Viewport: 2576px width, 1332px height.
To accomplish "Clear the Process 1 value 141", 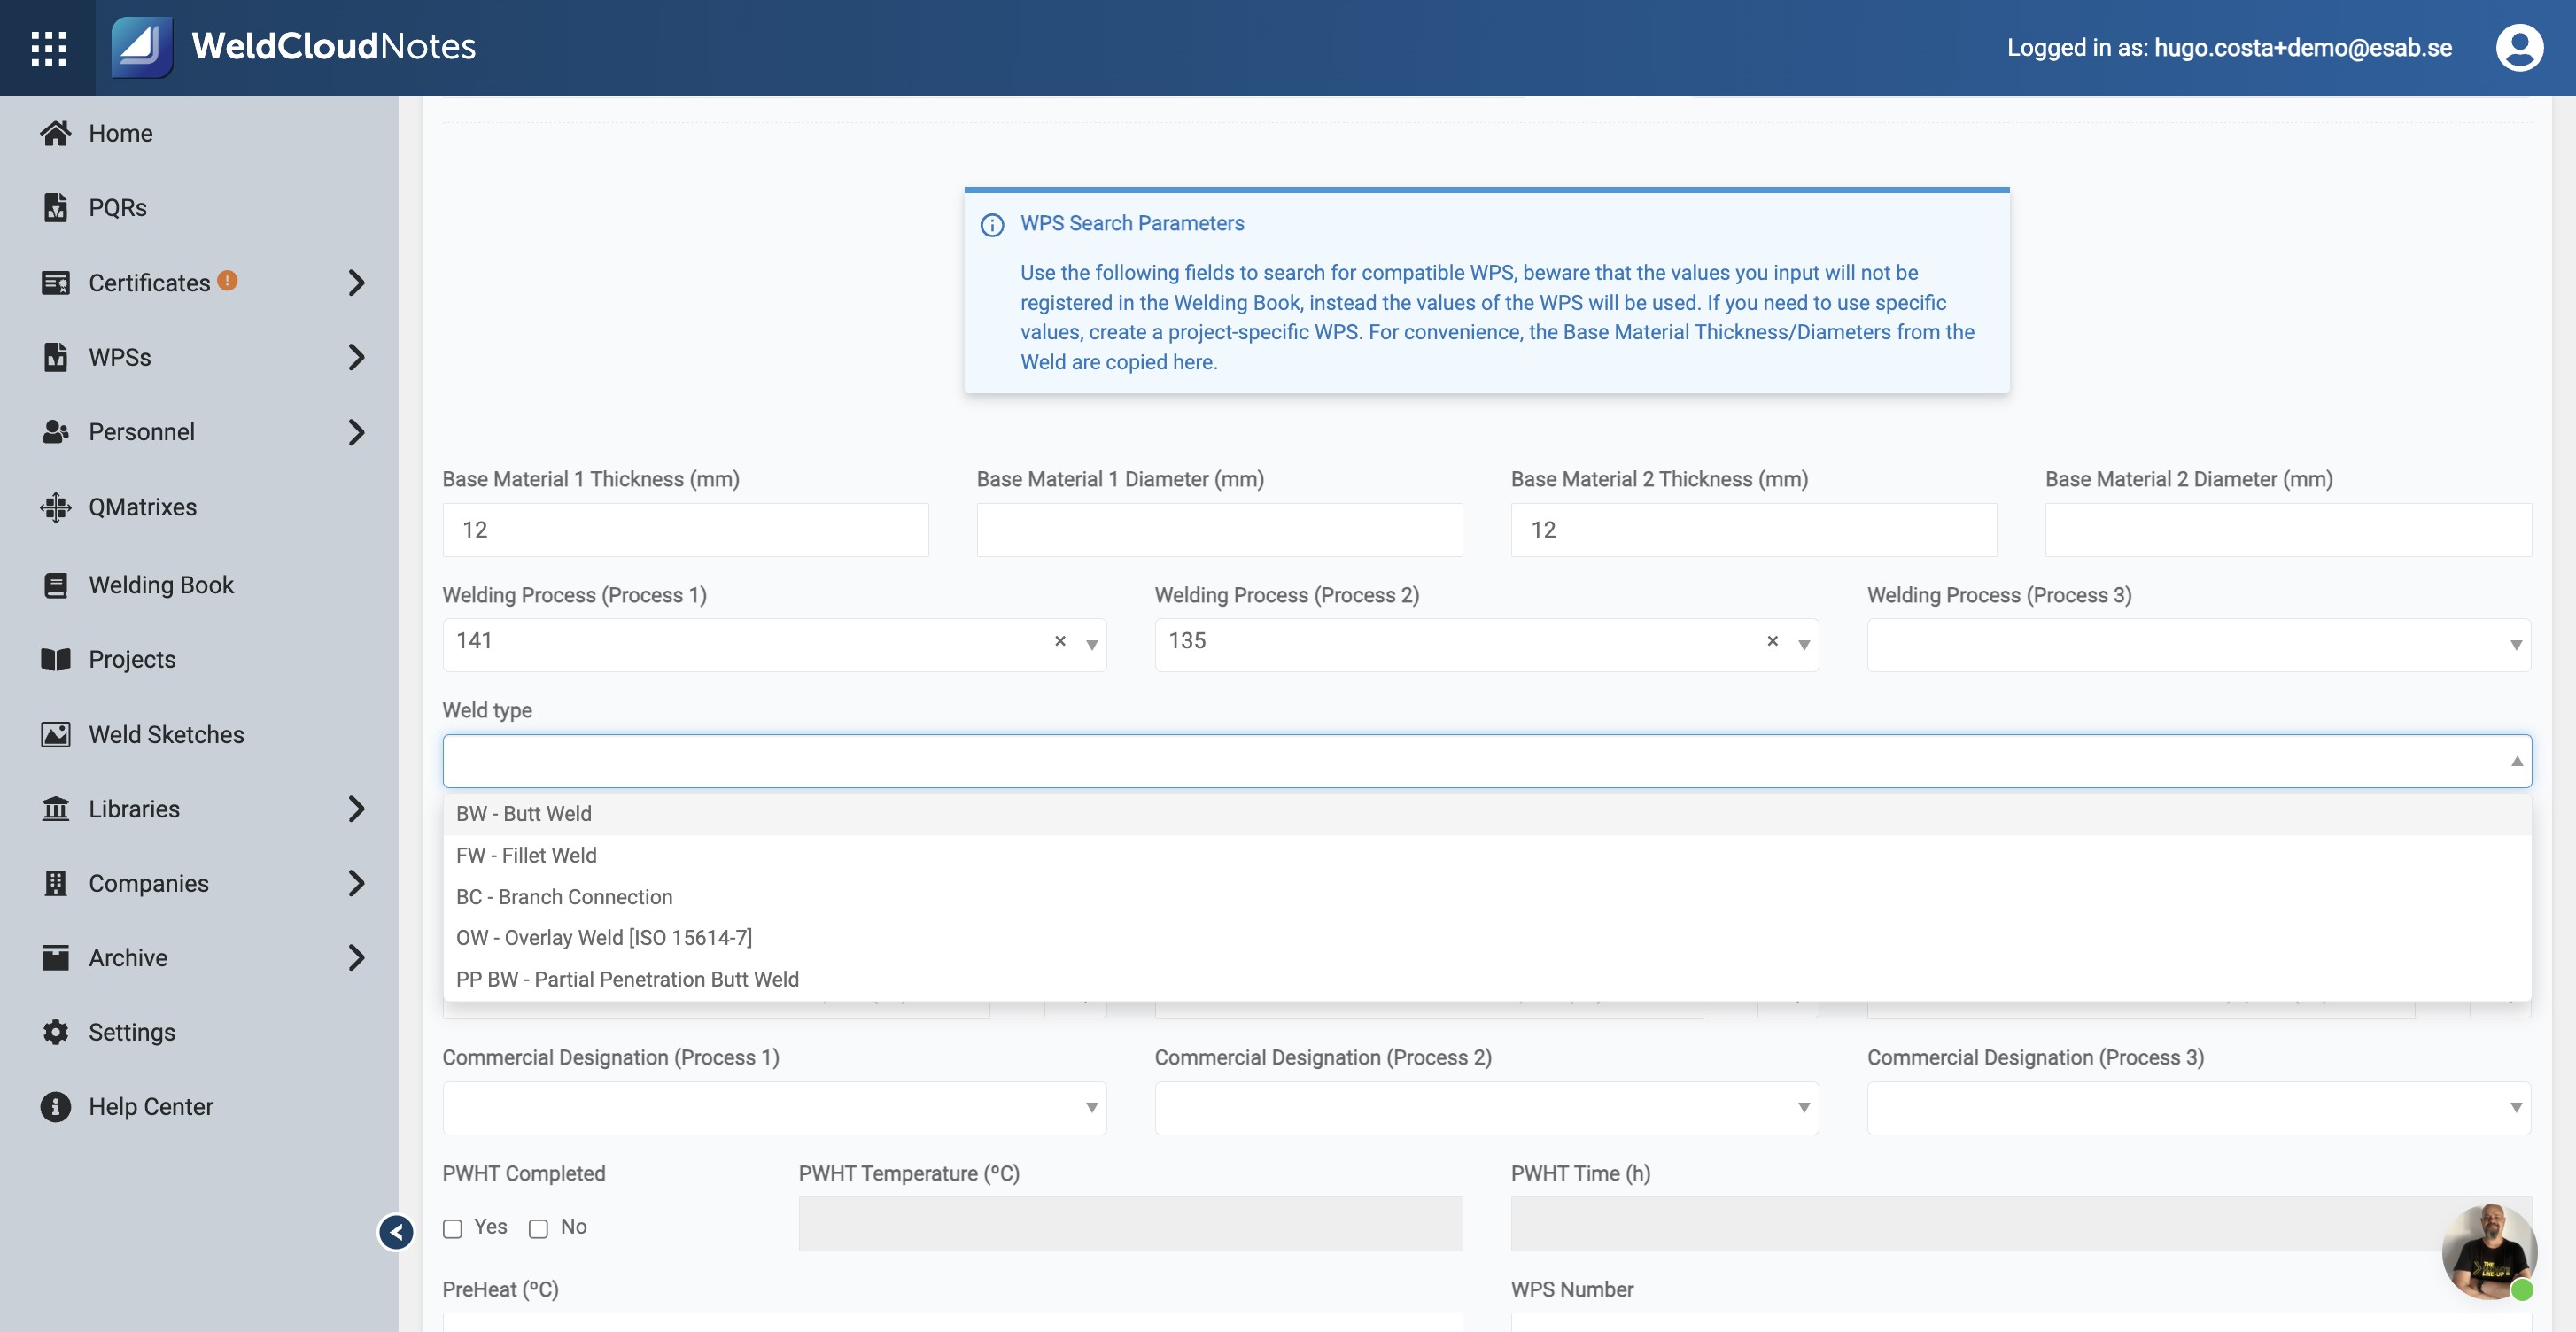I will pos(1060,641).
